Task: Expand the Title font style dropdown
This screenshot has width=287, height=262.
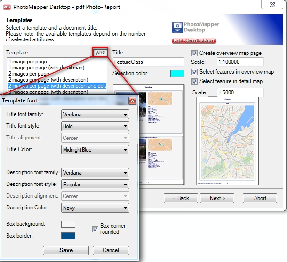Action: 95,126
